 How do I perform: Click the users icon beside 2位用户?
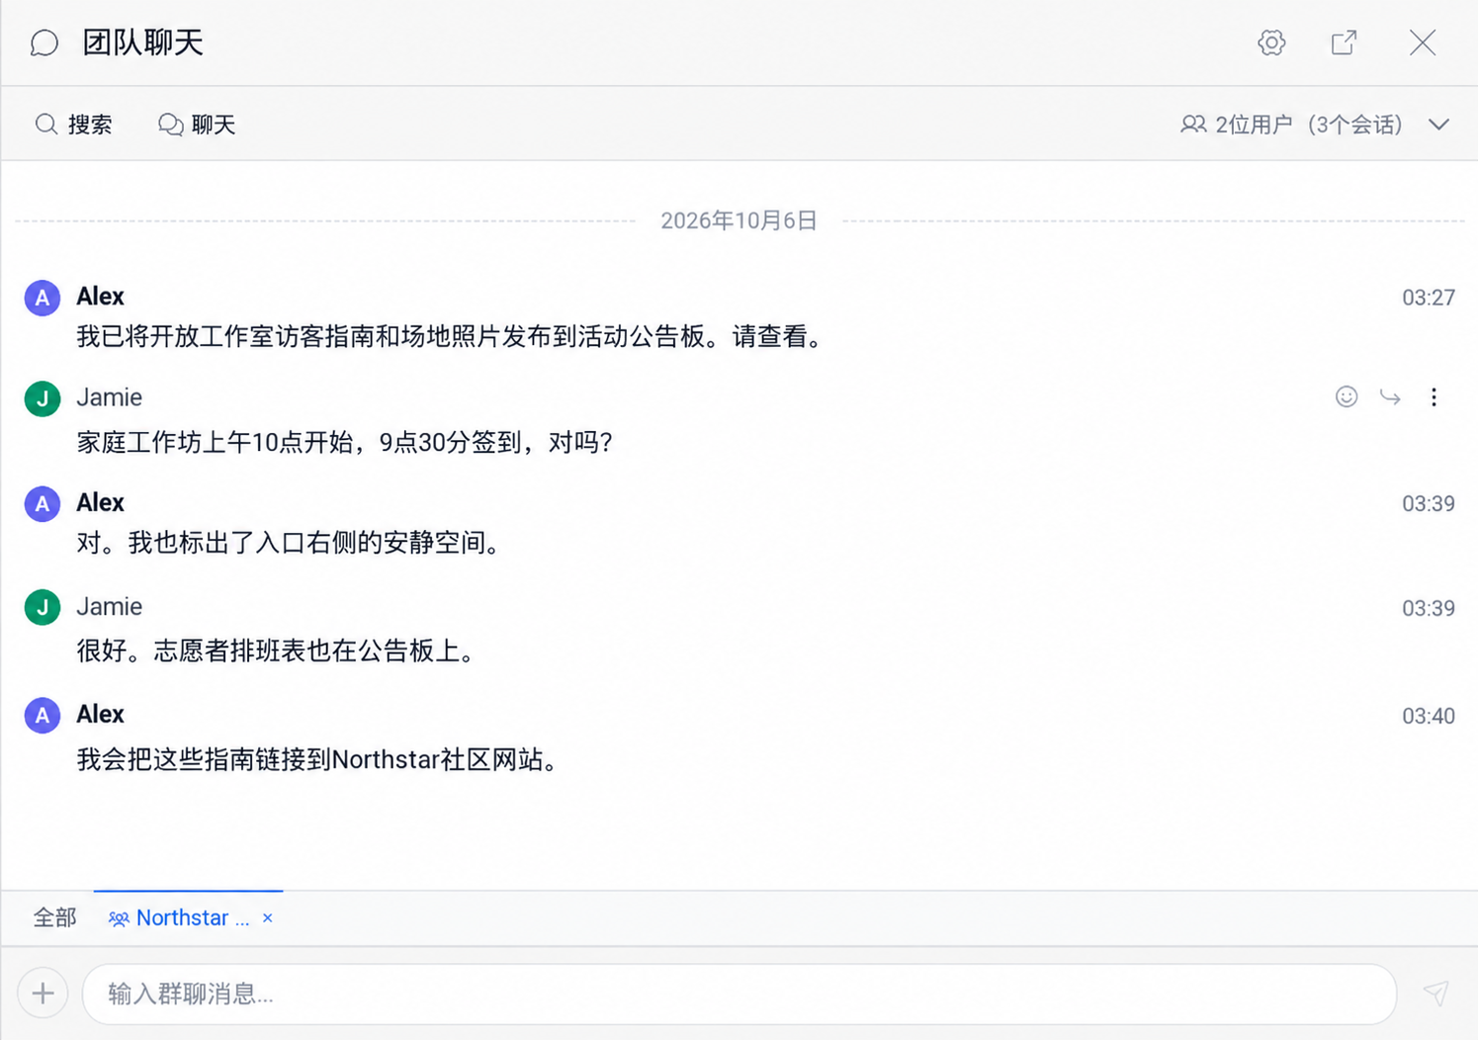[x=1193, y=125]
